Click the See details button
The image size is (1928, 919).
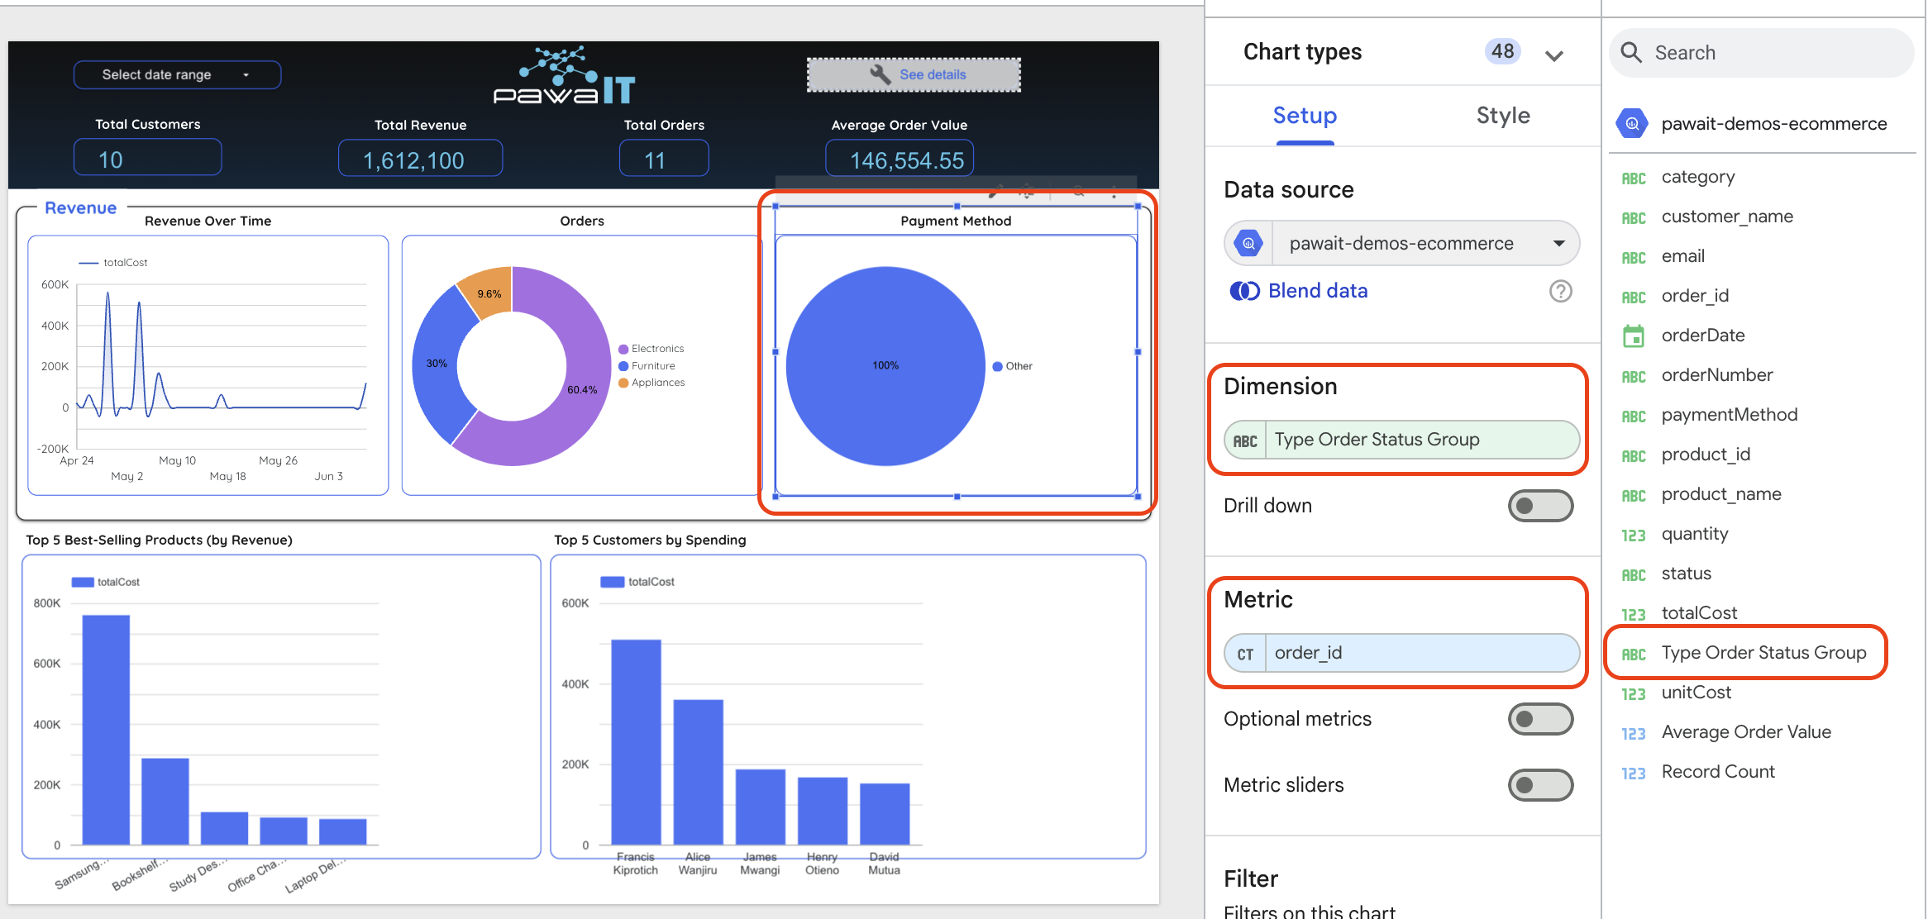[x=913, y=74]
